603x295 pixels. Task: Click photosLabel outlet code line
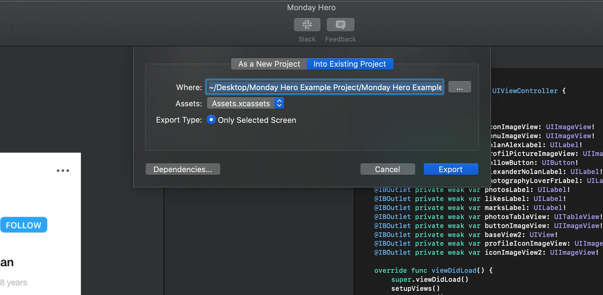coord(472,190)
